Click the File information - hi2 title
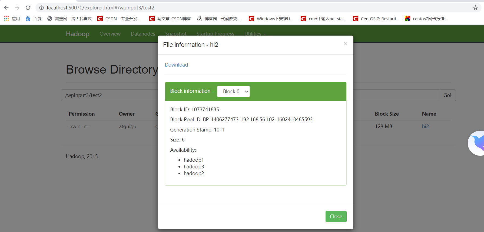The height and width of the screenshot is (232, 484). 191,45
